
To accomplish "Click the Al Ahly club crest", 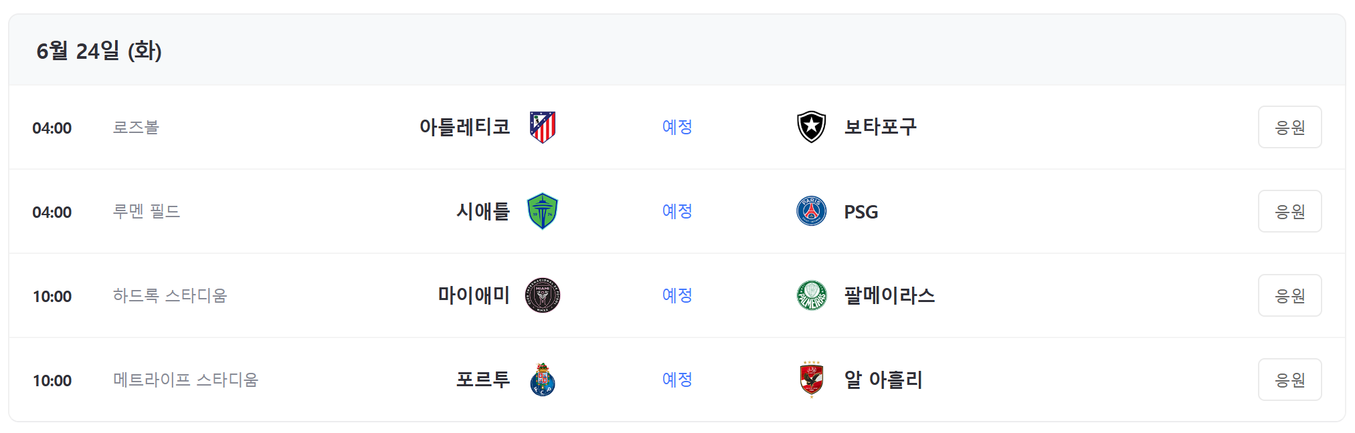I will coord(812,380).
